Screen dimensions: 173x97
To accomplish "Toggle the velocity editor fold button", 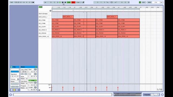I will pos(39,90).
